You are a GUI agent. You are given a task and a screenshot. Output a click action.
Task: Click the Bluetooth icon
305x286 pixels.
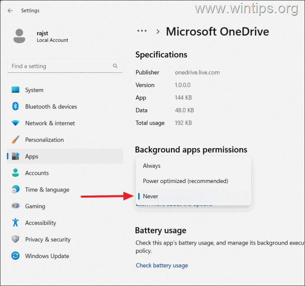point(15,106)
